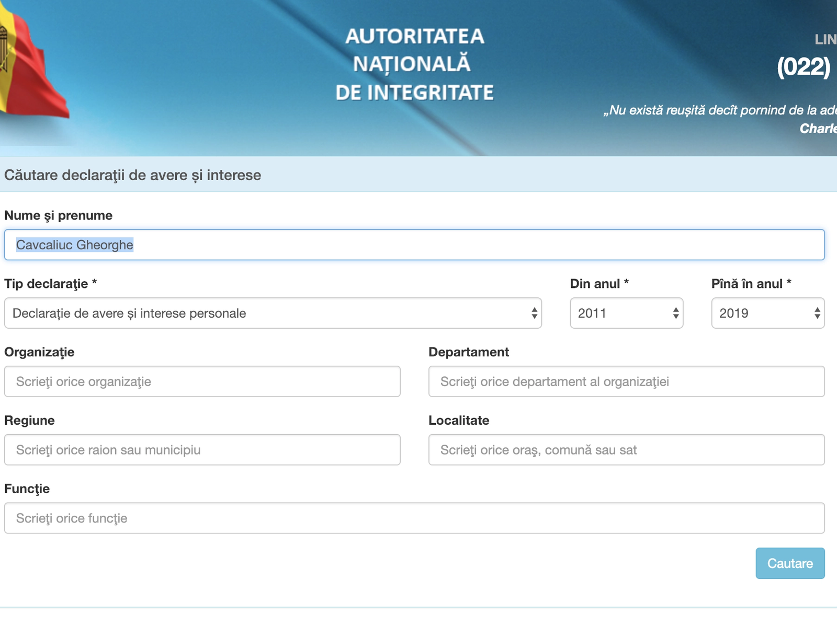Expand the Din anul year selector showing 2011
This screenshot has height=627, width=837.
coord(626,313)
